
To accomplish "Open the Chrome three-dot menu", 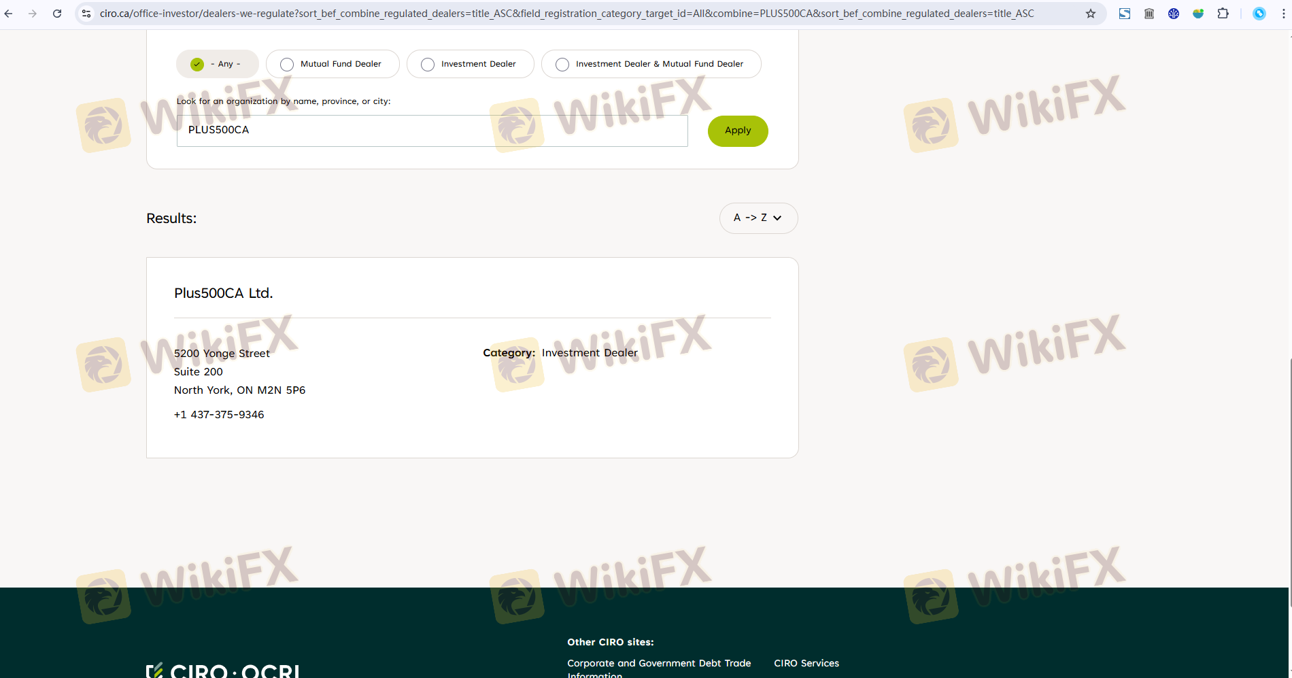I will pos(1283,14).
